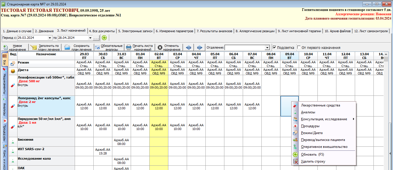Expand the period start date dropdown
The width and height of the screenshot is (393, 170).
[50, 38]
